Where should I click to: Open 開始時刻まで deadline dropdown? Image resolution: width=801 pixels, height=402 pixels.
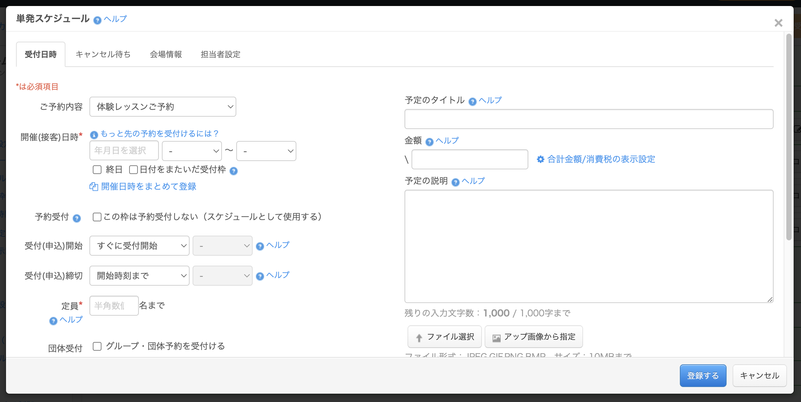[x=140, y=276]
